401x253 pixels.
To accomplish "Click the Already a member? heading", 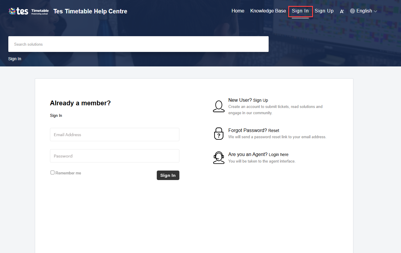I will 80,103.
